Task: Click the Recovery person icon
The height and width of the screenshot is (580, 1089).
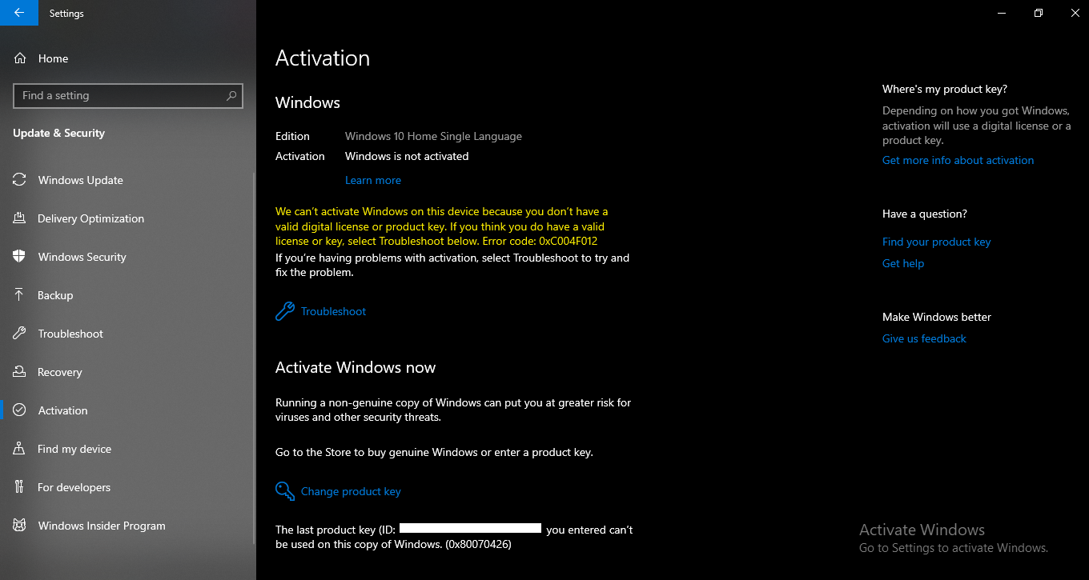Action: (19, 372)
